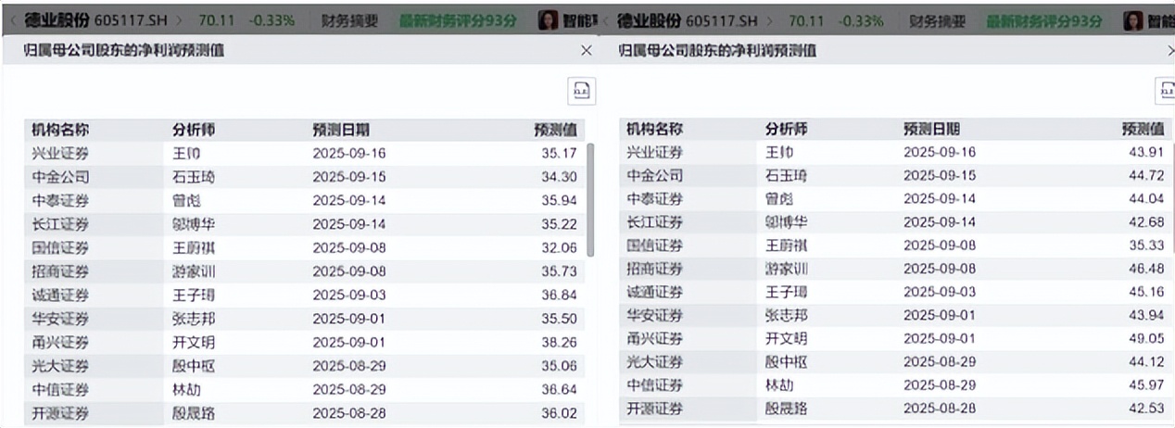The width and height of the screenshot is (1175, 428).
Task: Select 光大证券 in the 44.12 row
Action: (654, 362)
